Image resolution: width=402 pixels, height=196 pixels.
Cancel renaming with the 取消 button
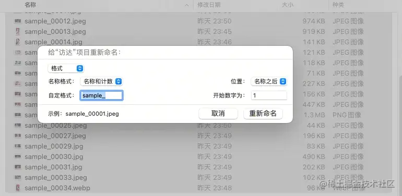(x=218, y=114)
